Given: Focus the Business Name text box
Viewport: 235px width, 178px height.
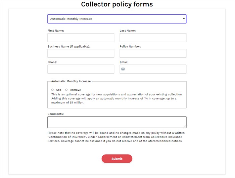Looking at the screenshot, I should (81, 53).
